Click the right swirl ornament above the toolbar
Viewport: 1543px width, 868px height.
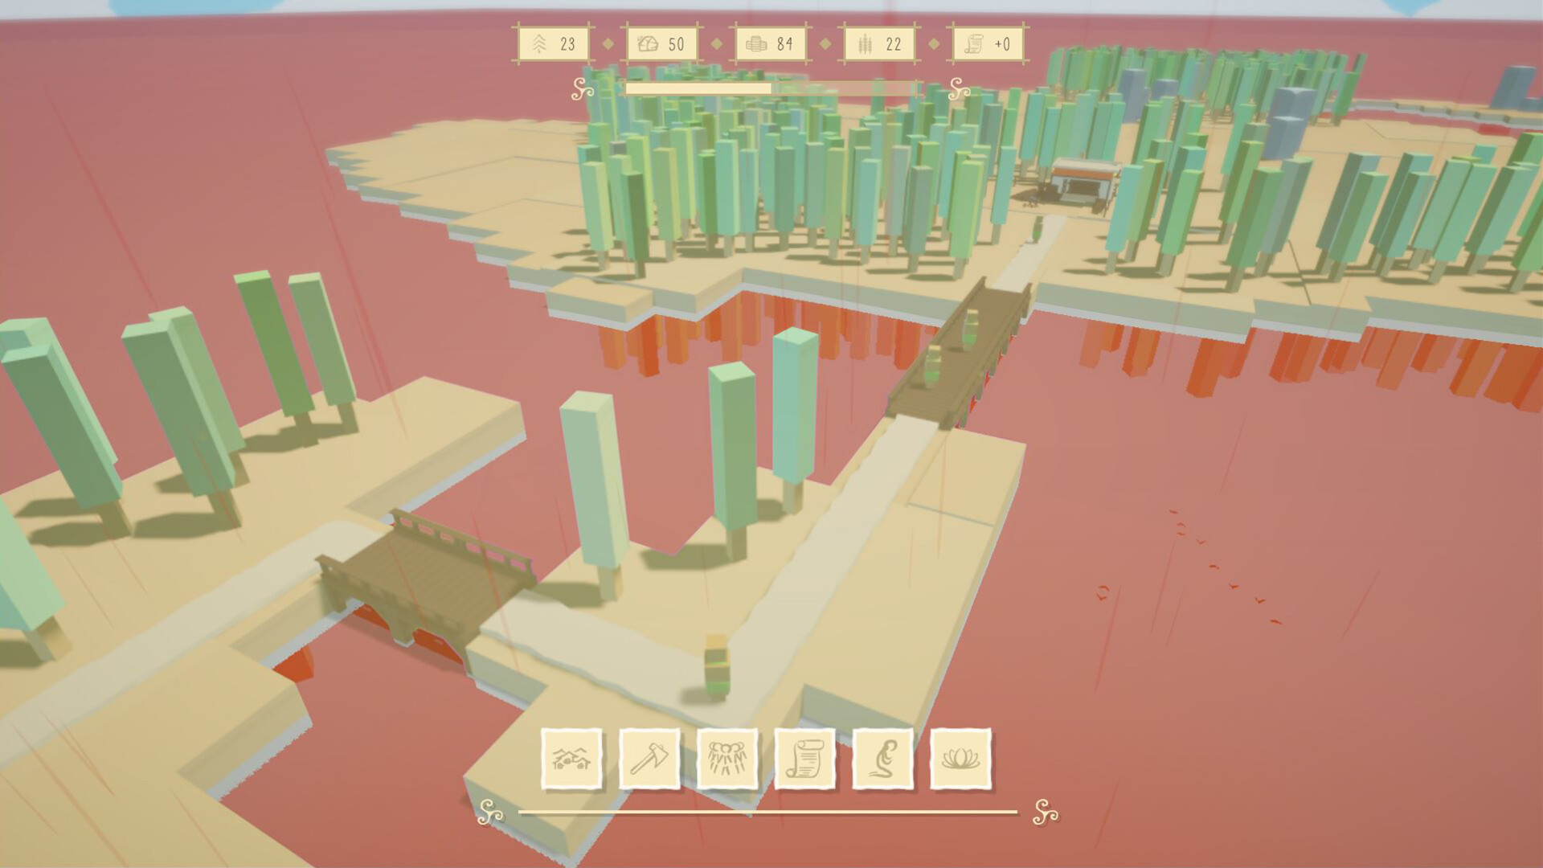tap(956, 91)
